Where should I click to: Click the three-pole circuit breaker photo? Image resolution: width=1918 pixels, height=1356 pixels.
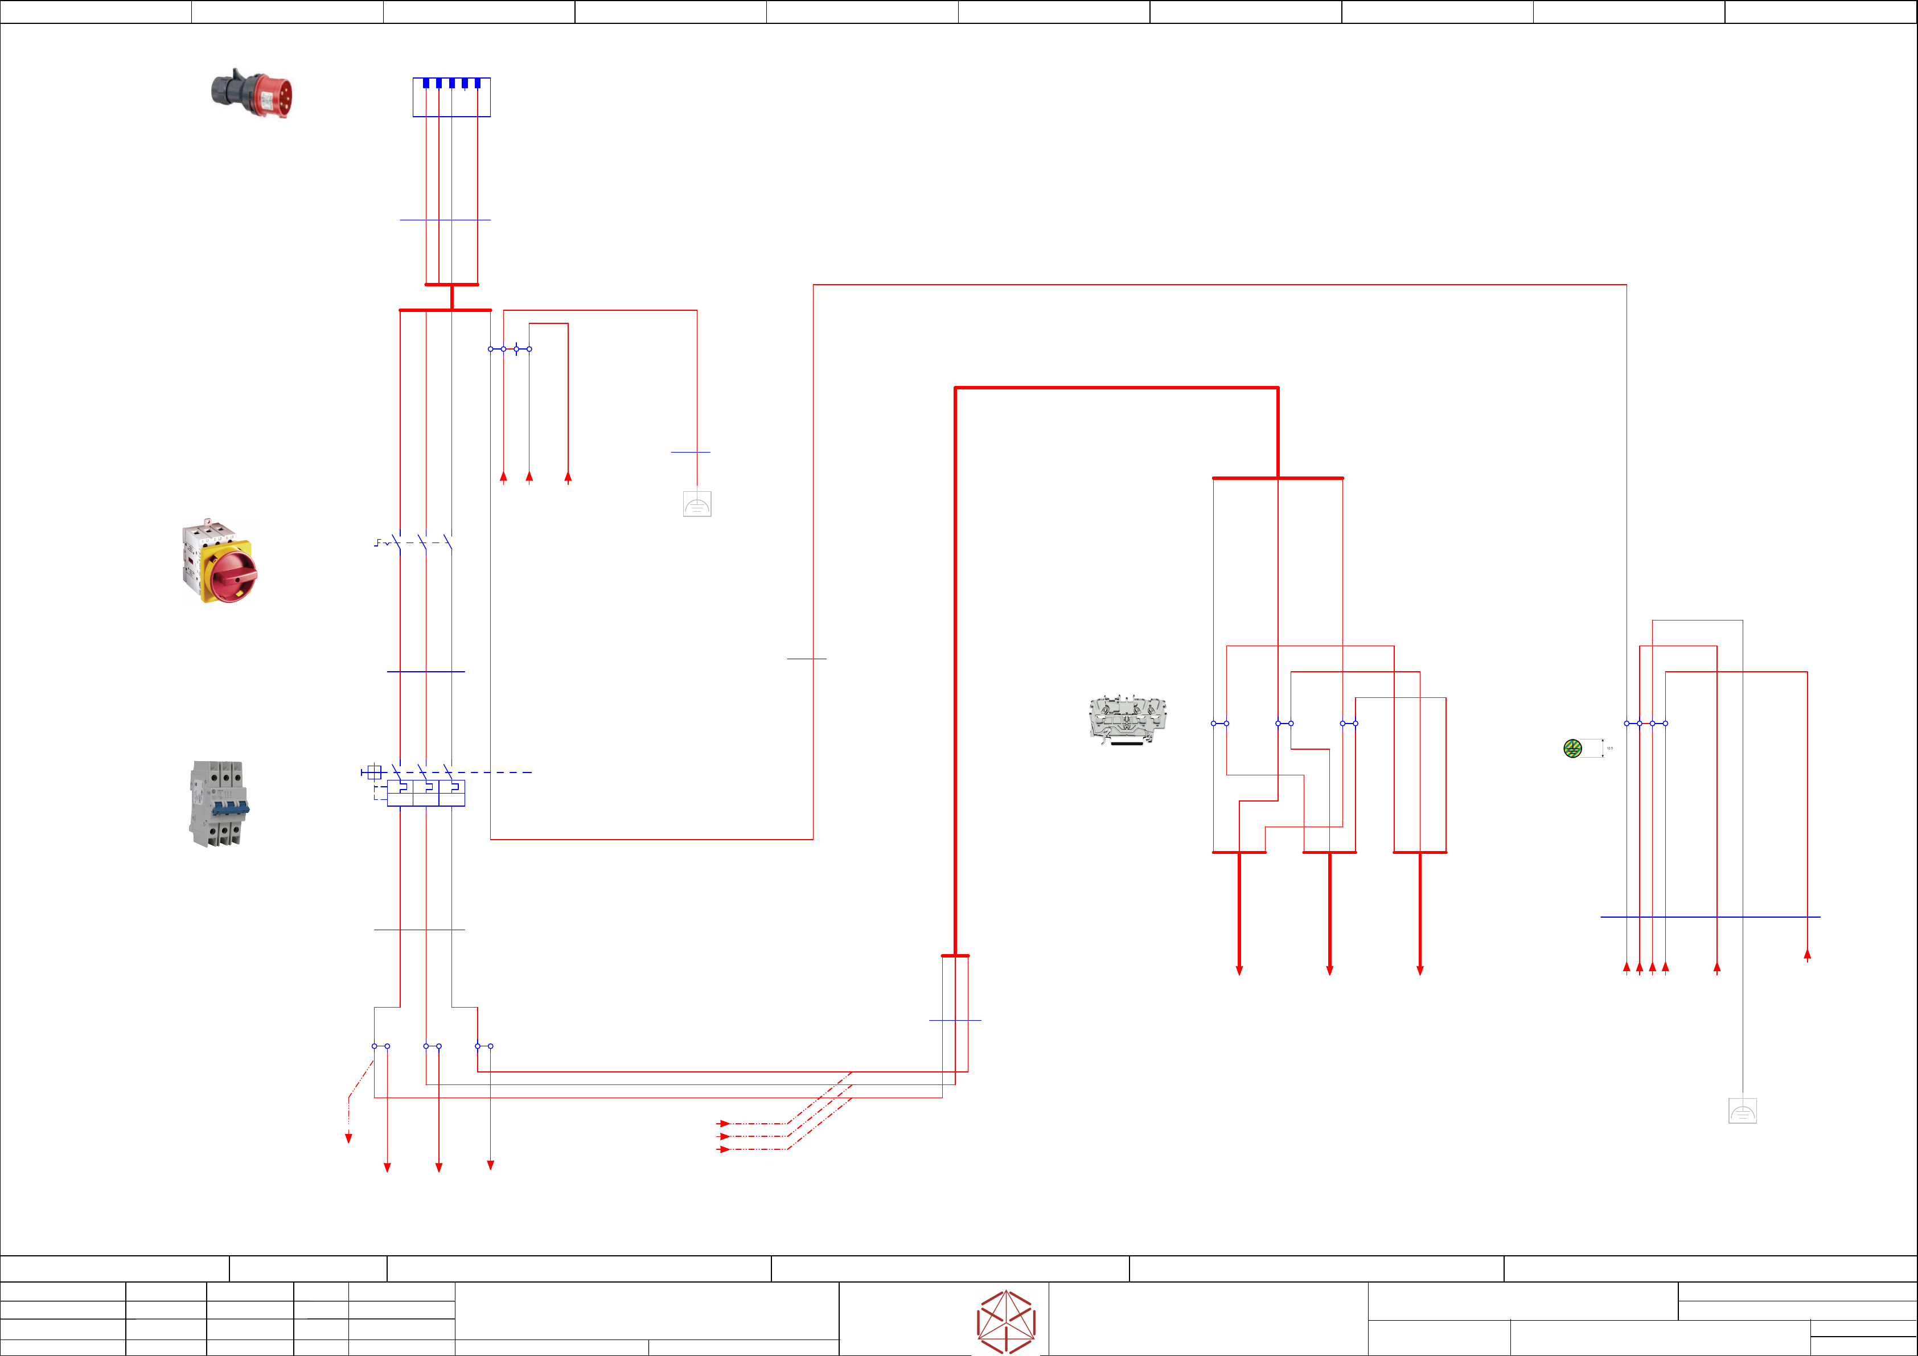218,804
